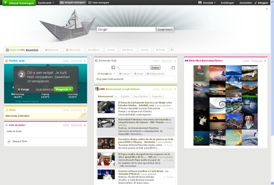Open the huracán Earl news headline

tap(145, 104)
